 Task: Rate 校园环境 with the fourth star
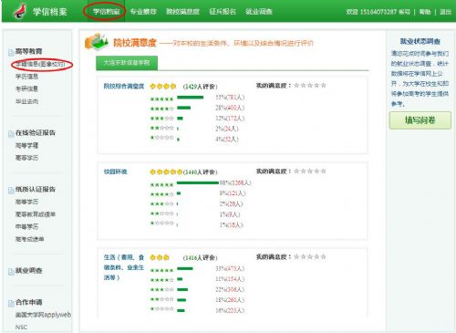pos(316,171)
